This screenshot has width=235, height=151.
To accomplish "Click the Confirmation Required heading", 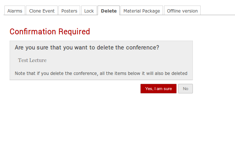I will (50, 32).
